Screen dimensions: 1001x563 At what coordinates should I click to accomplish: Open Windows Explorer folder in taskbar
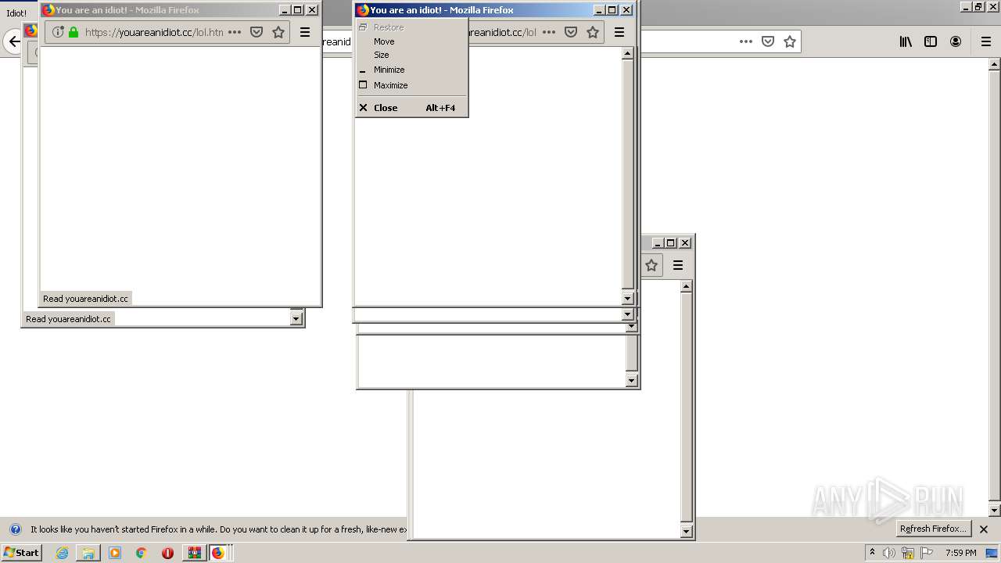[88, 553]
